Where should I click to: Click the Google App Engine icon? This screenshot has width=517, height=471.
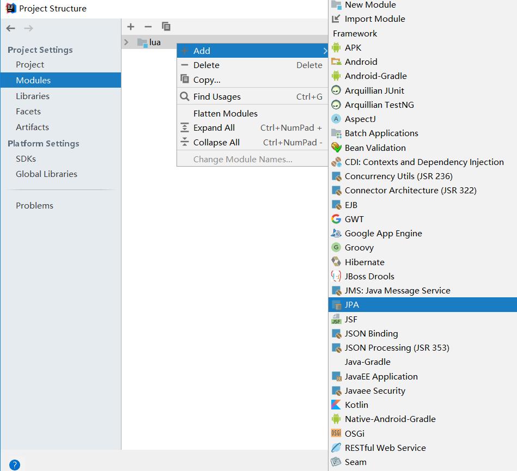(x=336, y=233)
